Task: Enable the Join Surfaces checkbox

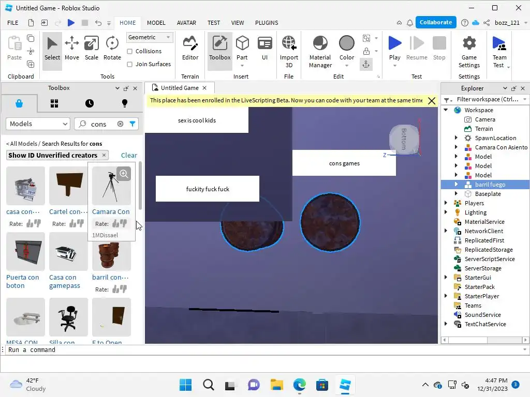Action: [129, 64]
